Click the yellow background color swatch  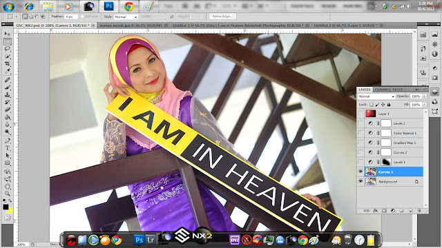click(x=10, y=211)
